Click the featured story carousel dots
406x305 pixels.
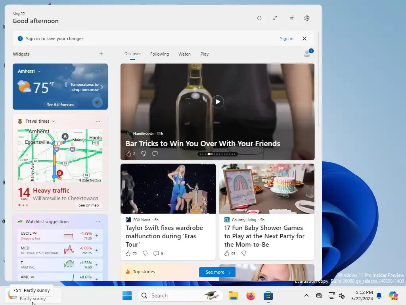click(218, 154)
